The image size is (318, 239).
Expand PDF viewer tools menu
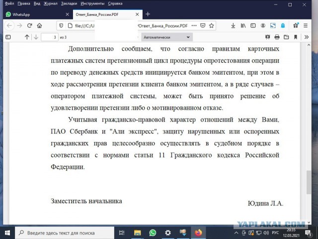tap(307, 37)
